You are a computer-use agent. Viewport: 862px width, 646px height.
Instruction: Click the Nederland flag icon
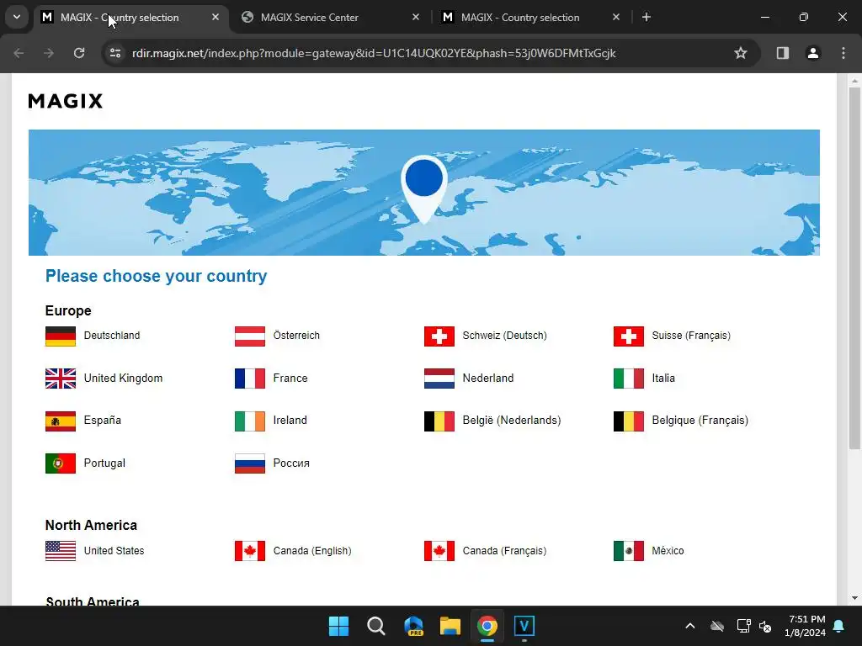point(439,379)
